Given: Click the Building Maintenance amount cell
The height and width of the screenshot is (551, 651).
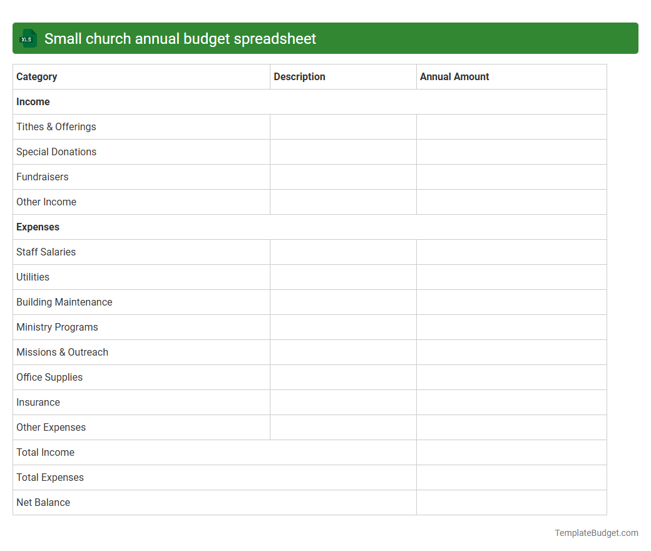Looking at the screenshot, I should pos(511,302).
